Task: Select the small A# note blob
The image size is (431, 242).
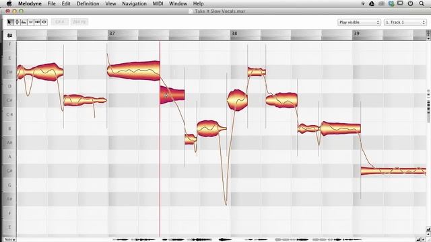Action: [x=191, y=139]
